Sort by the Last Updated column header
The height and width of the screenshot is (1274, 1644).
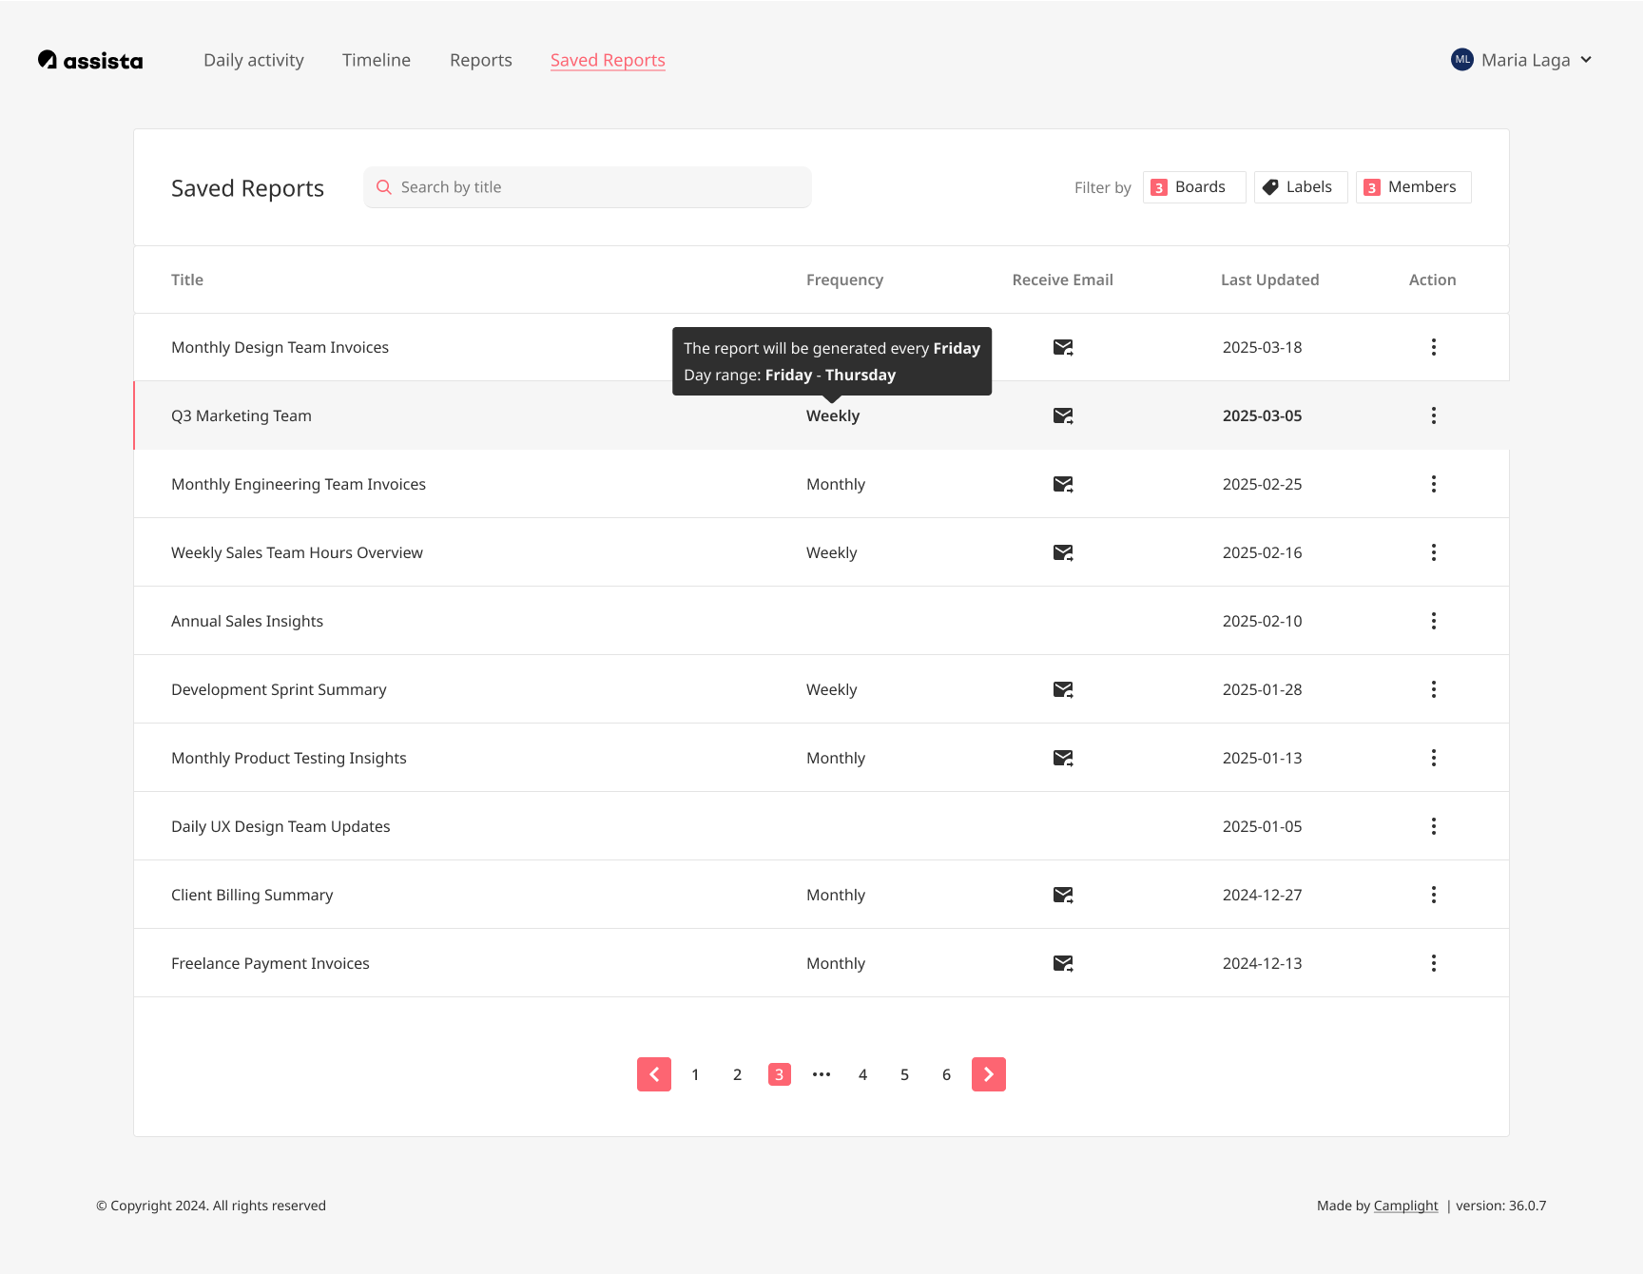coord(1270,280)
